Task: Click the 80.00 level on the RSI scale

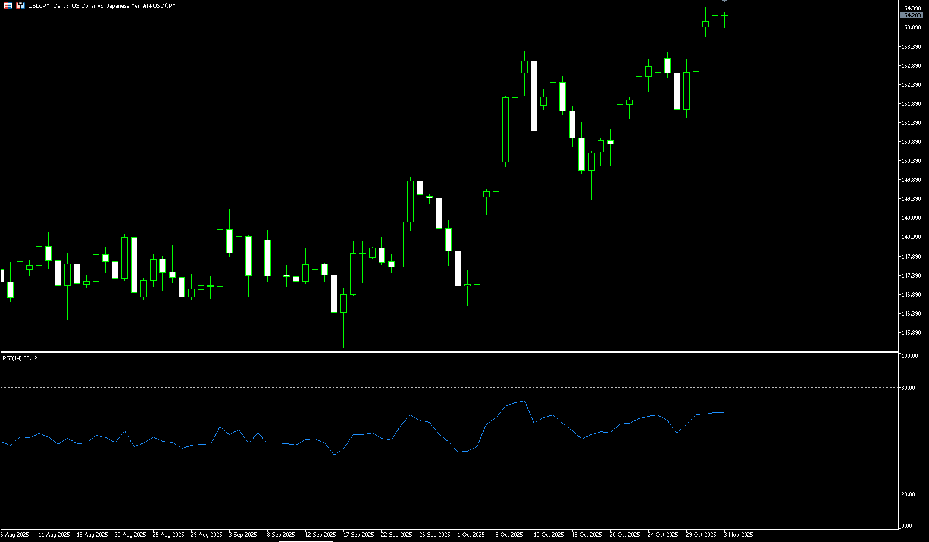Action: [908, 388]
